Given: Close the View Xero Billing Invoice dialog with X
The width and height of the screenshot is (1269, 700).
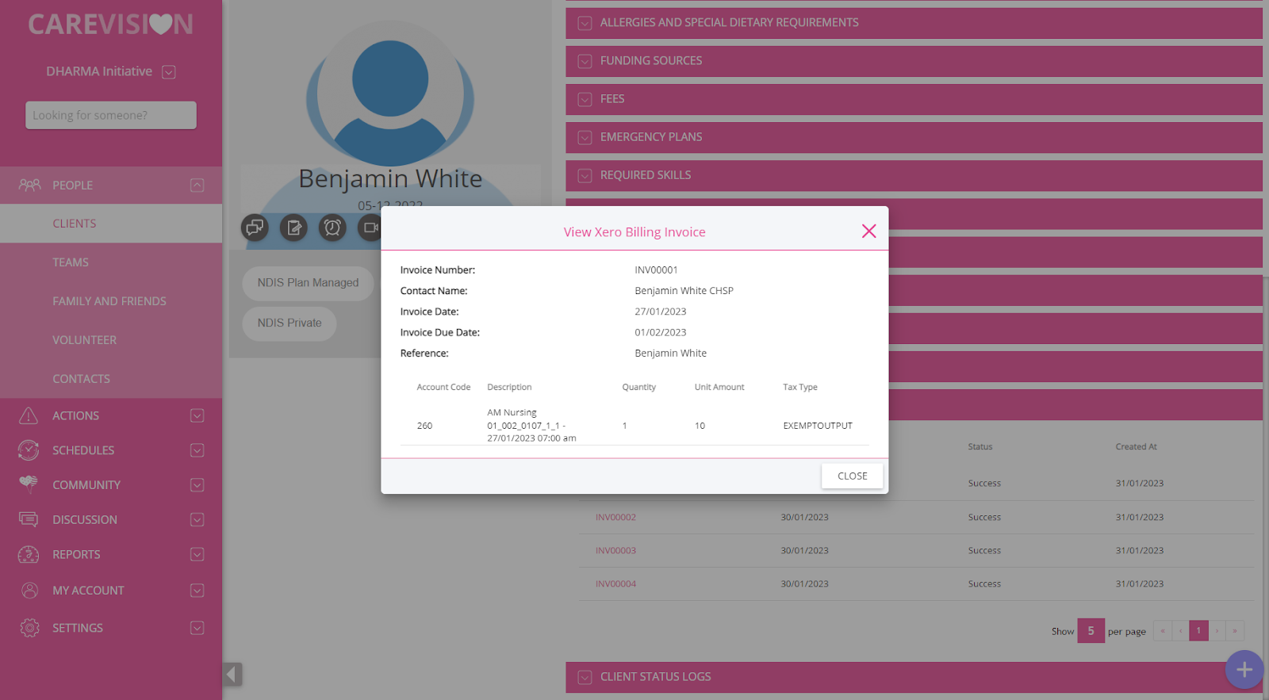Looking at the screenshot, I should tap(868, 231).
